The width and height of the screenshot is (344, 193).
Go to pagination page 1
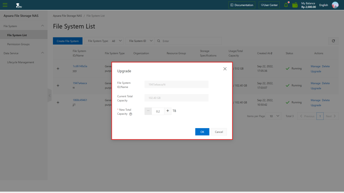click(320, 116)
